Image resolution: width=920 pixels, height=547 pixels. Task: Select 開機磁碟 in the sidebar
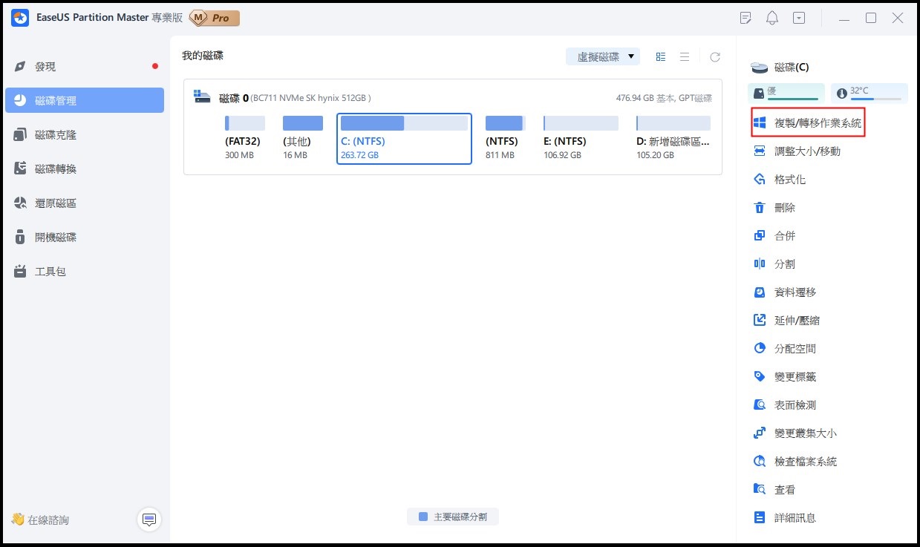coord(85,238)
